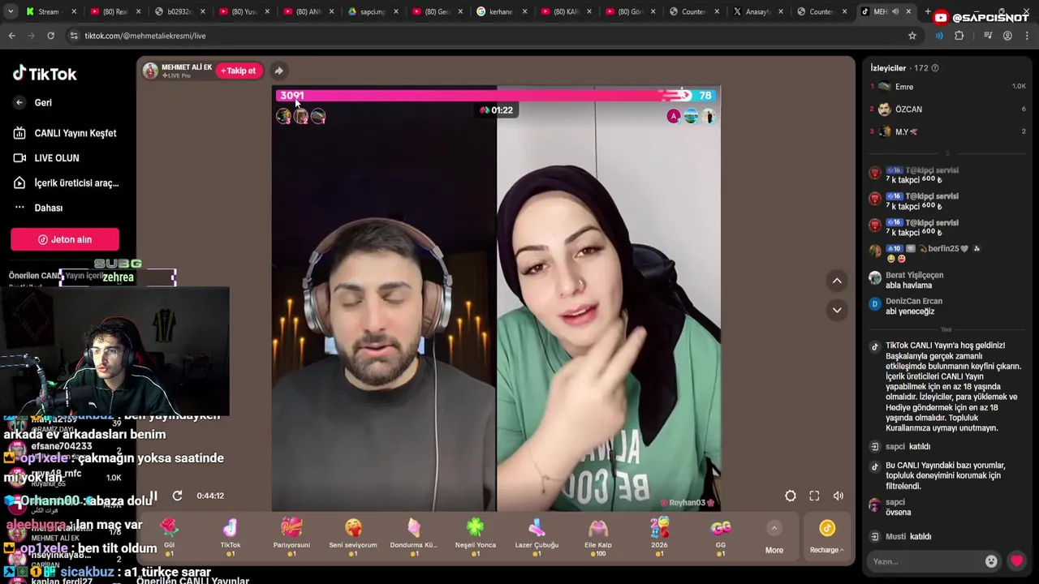Open LIVE OLUN section
The image size is (1039, 584).
[47, 158]
